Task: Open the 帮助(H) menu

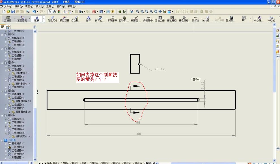Action: pos(71,7)
